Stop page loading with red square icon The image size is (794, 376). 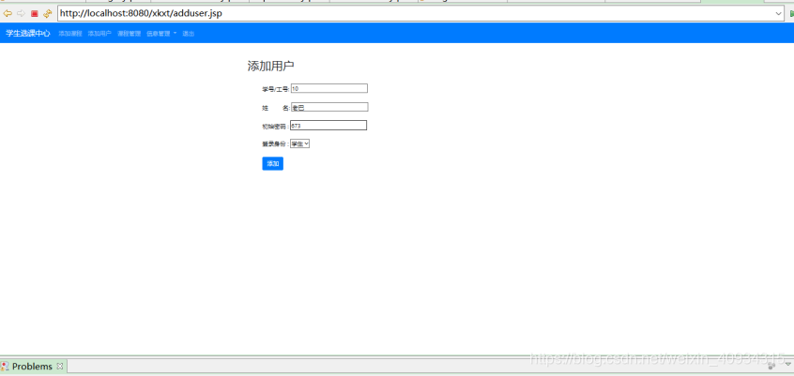click(x=35, y=14)
